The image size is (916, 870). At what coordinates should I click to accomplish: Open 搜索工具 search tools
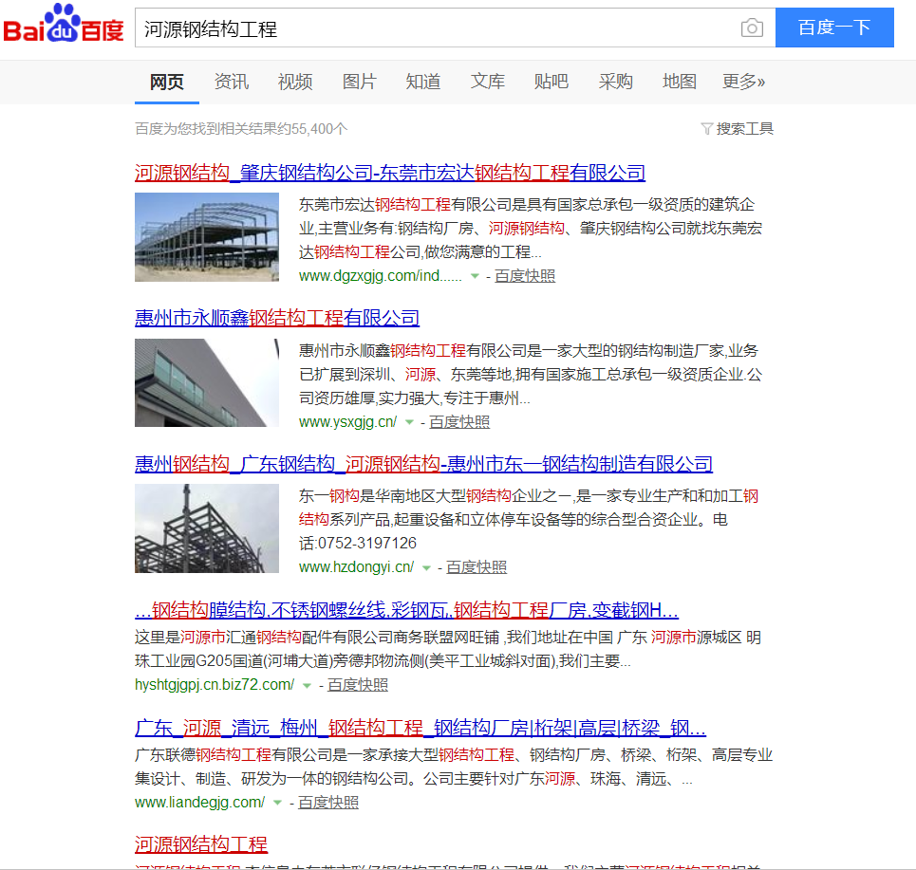(745, 128)
